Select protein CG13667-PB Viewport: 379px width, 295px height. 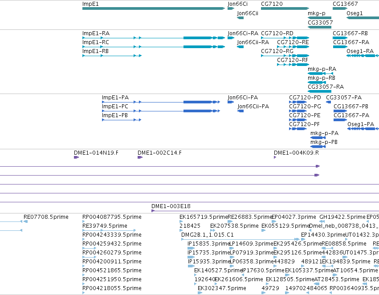(351, 107)
